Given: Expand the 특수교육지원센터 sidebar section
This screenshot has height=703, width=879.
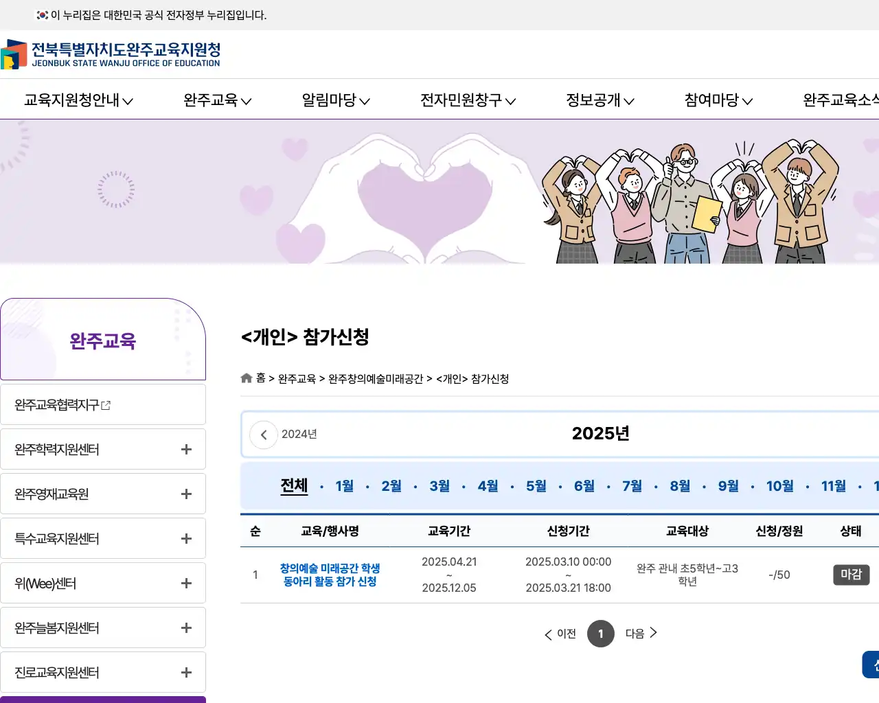Looking at the screenshot, I should tap(185, 538).
